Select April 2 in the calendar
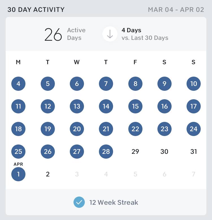The width and height of the screenshot is (212, 220). click(x=48, y=174)
